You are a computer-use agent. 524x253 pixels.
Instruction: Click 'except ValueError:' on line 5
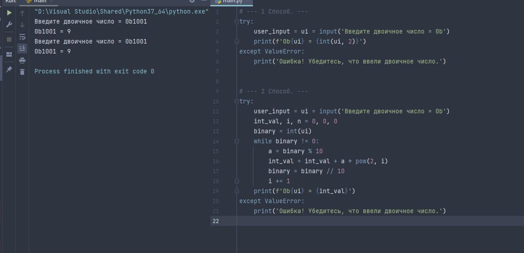tap(272, 51)
